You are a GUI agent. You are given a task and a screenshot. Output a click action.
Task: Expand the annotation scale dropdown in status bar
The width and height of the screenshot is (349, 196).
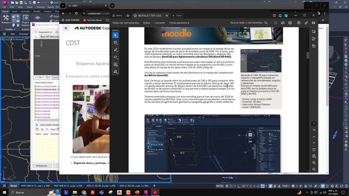pos(286,186)
